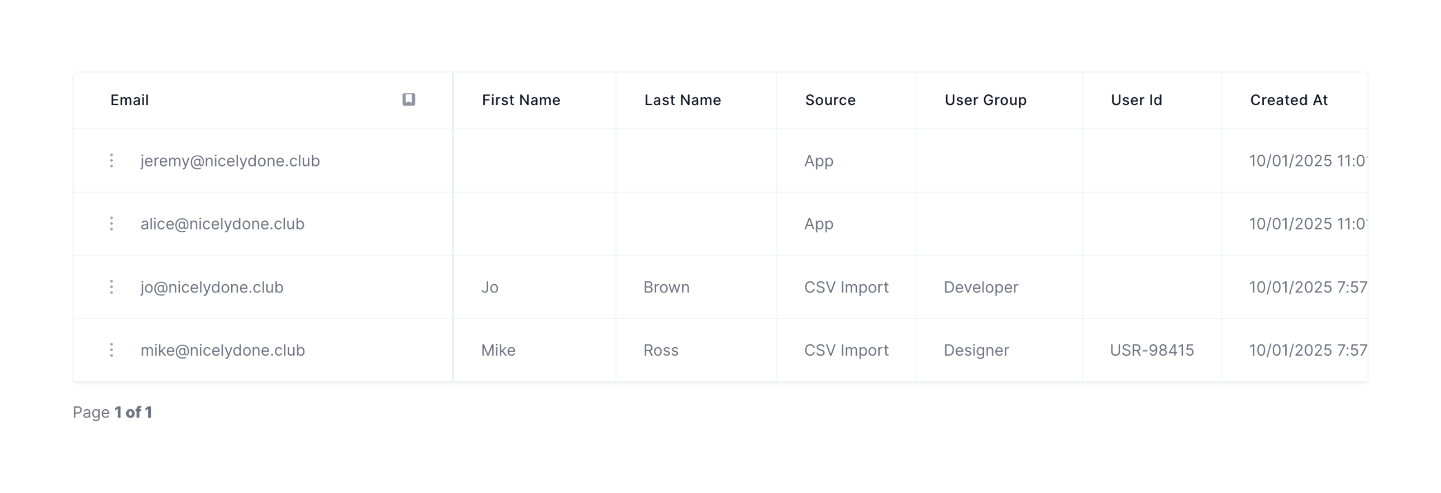Image resolution: width=1441 pixels, height=493 pixels.
Task: Open three-dot menu for mike@nicelydone.club
Action: point(111,350)
